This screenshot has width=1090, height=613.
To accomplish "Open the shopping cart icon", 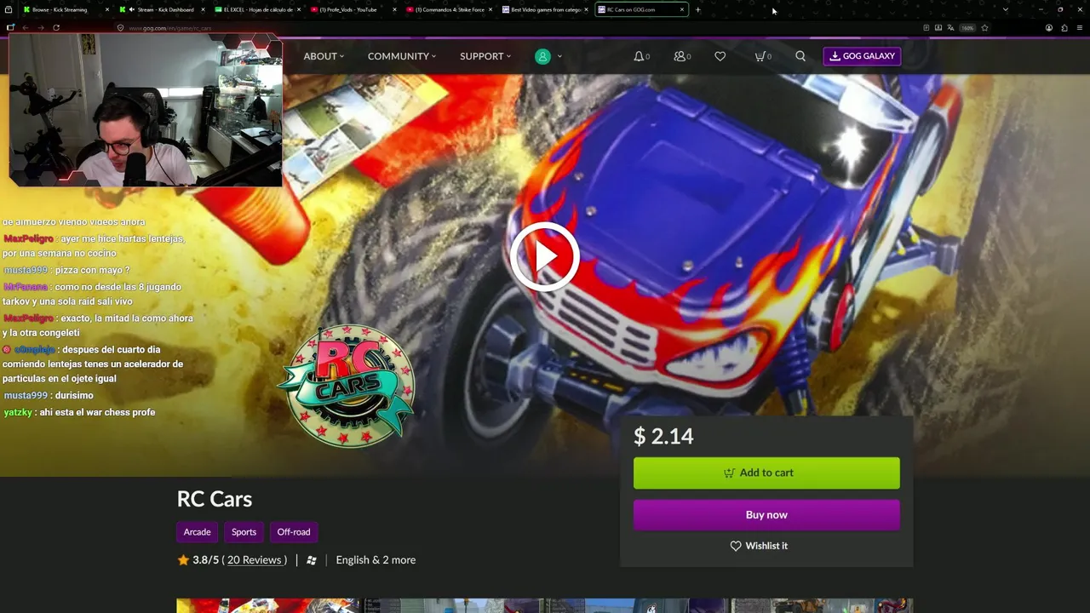I will (x=760, y=56).
